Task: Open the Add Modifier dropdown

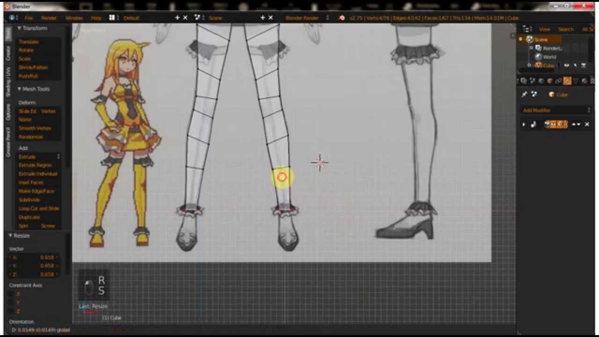Action: (556, 110)
